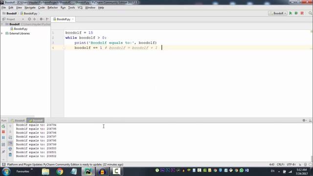Click the 4:43 line:column indicator

pyautogui.click(x=272, y=165)
